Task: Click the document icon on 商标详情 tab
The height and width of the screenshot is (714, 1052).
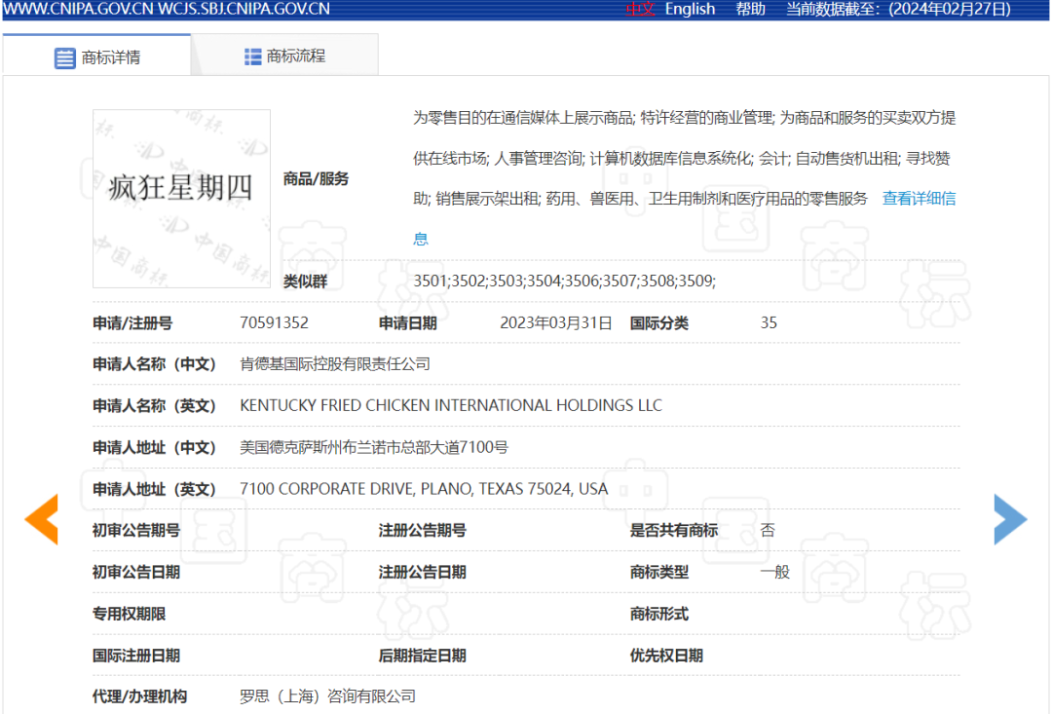Action: click(62, 56)
